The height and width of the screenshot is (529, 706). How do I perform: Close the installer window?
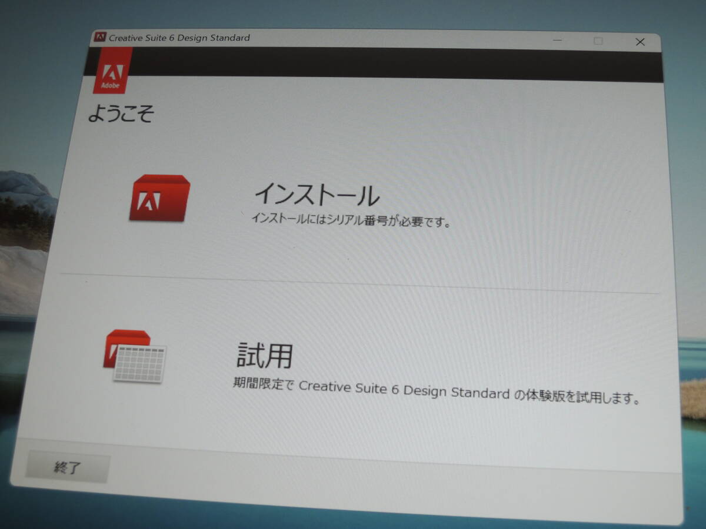[640, 42]
